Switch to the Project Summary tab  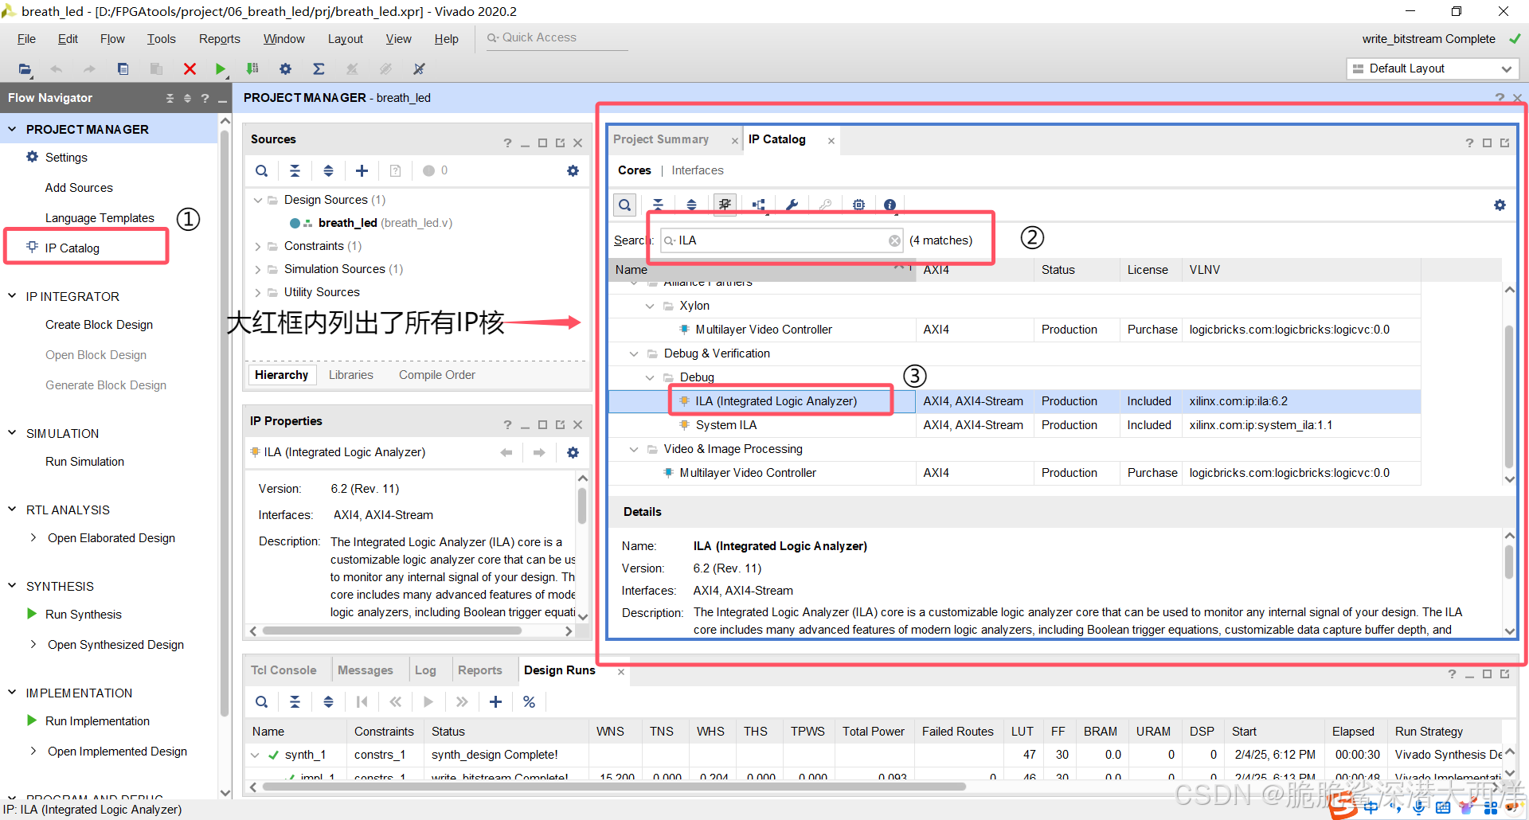click(661, 139)
